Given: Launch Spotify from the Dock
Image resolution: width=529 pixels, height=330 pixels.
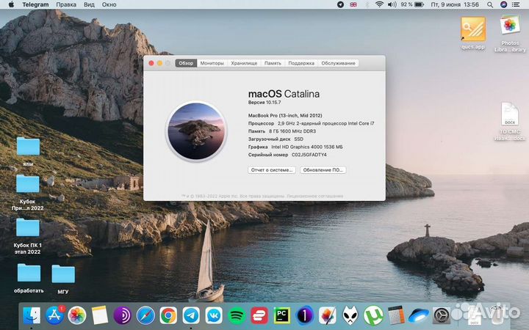Looking at the screenshot, I should pos(237,315).
